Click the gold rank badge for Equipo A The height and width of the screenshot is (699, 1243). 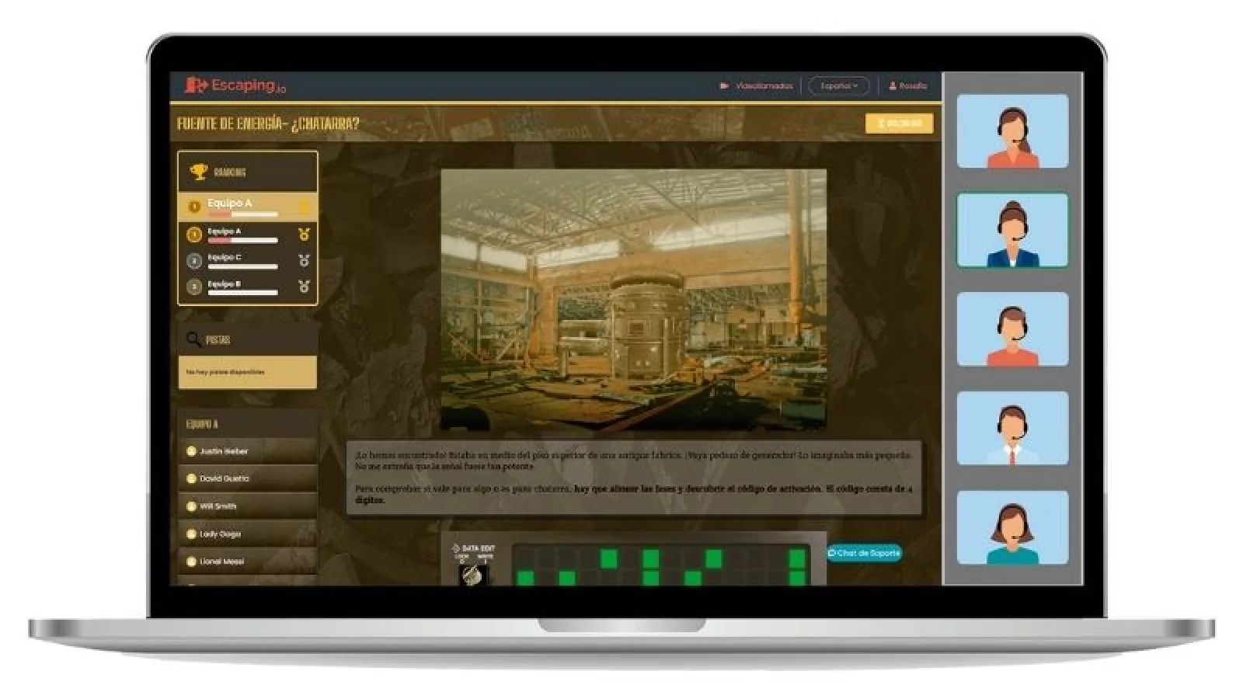pos(194,234)
